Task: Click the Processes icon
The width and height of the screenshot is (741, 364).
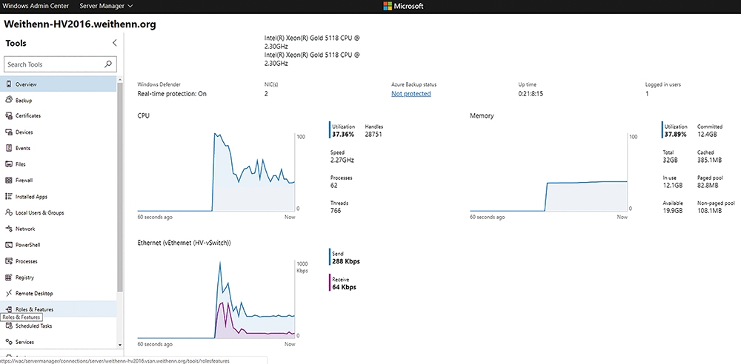Action: (8, 261)
